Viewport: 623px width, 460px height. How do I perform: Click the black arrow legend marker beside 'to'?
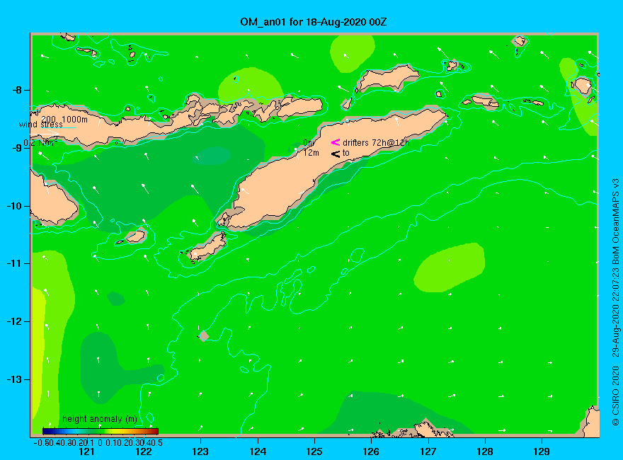point(336,154)
